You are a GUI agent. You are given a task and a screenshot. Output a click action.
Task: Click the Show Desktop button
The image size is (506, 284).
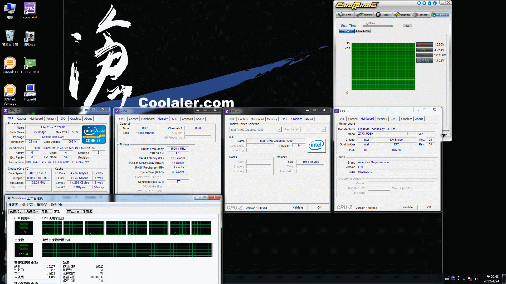click(x=504, y=279)
